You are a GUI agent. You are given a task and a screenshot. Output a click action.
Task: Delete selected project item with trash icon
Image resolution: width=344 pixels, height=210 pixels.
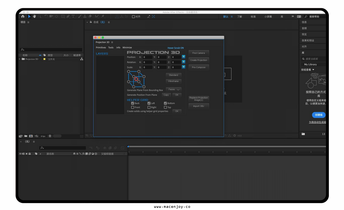50,136
